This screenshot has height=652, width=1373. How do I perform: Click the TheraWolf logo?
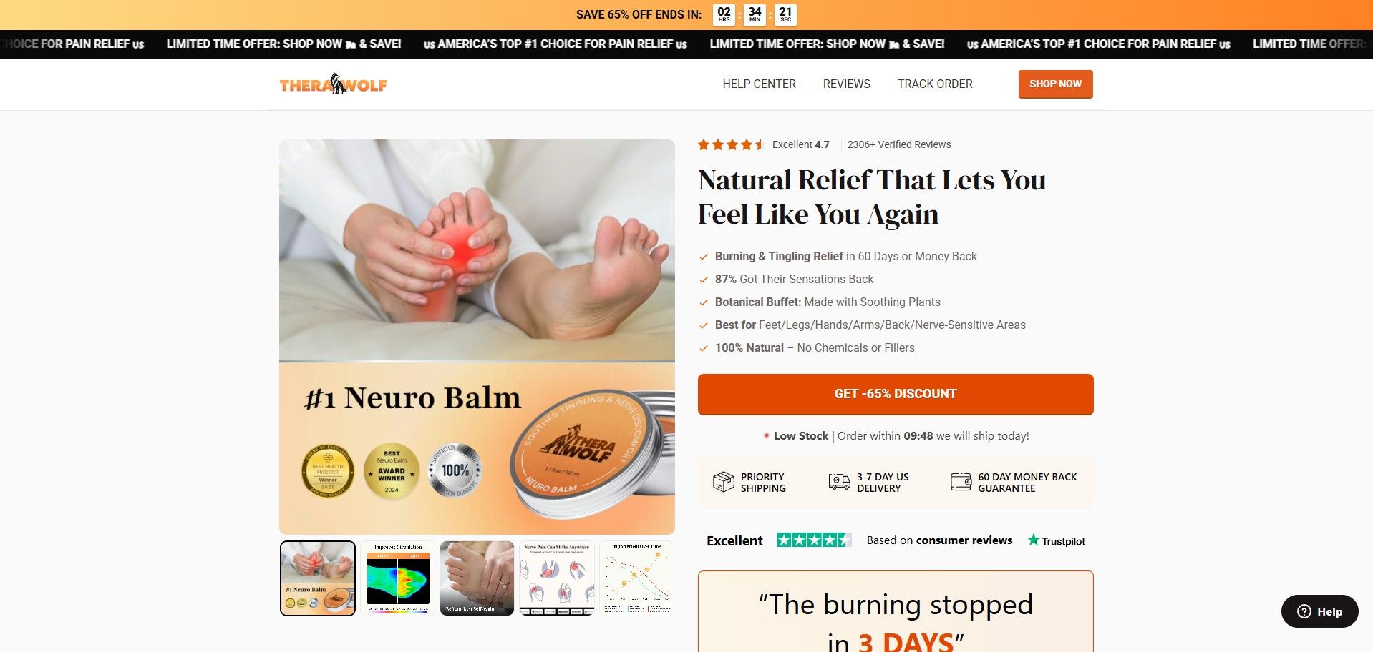333,84
